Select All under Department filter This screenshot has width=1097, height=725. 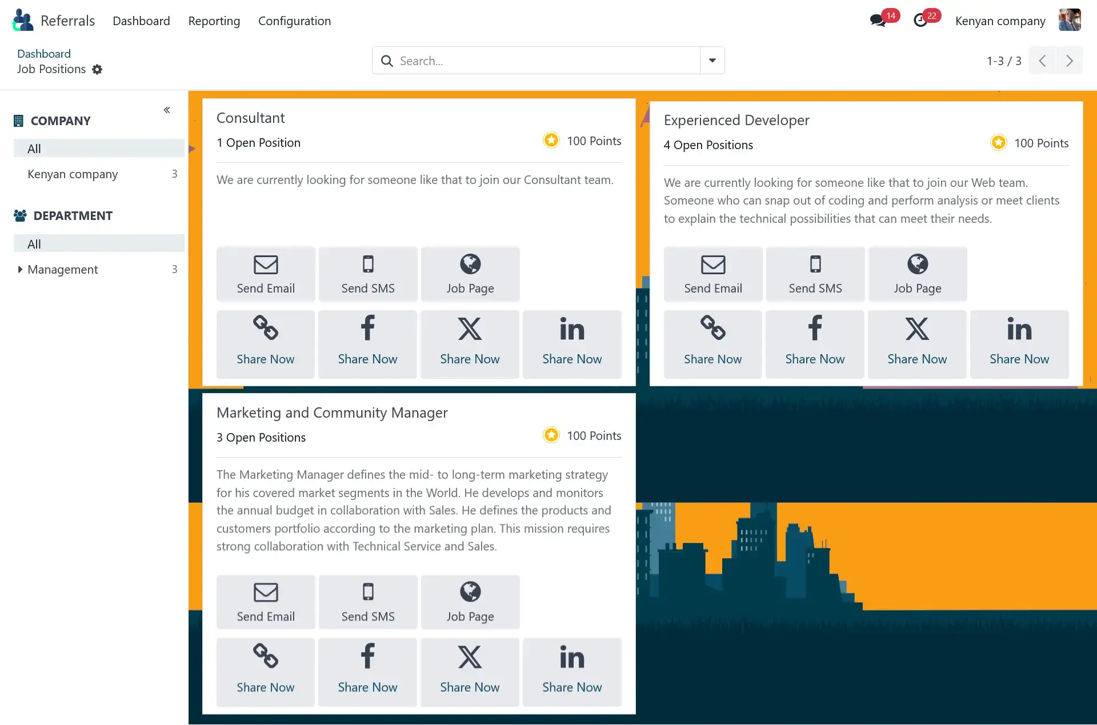tap(34, 244)
